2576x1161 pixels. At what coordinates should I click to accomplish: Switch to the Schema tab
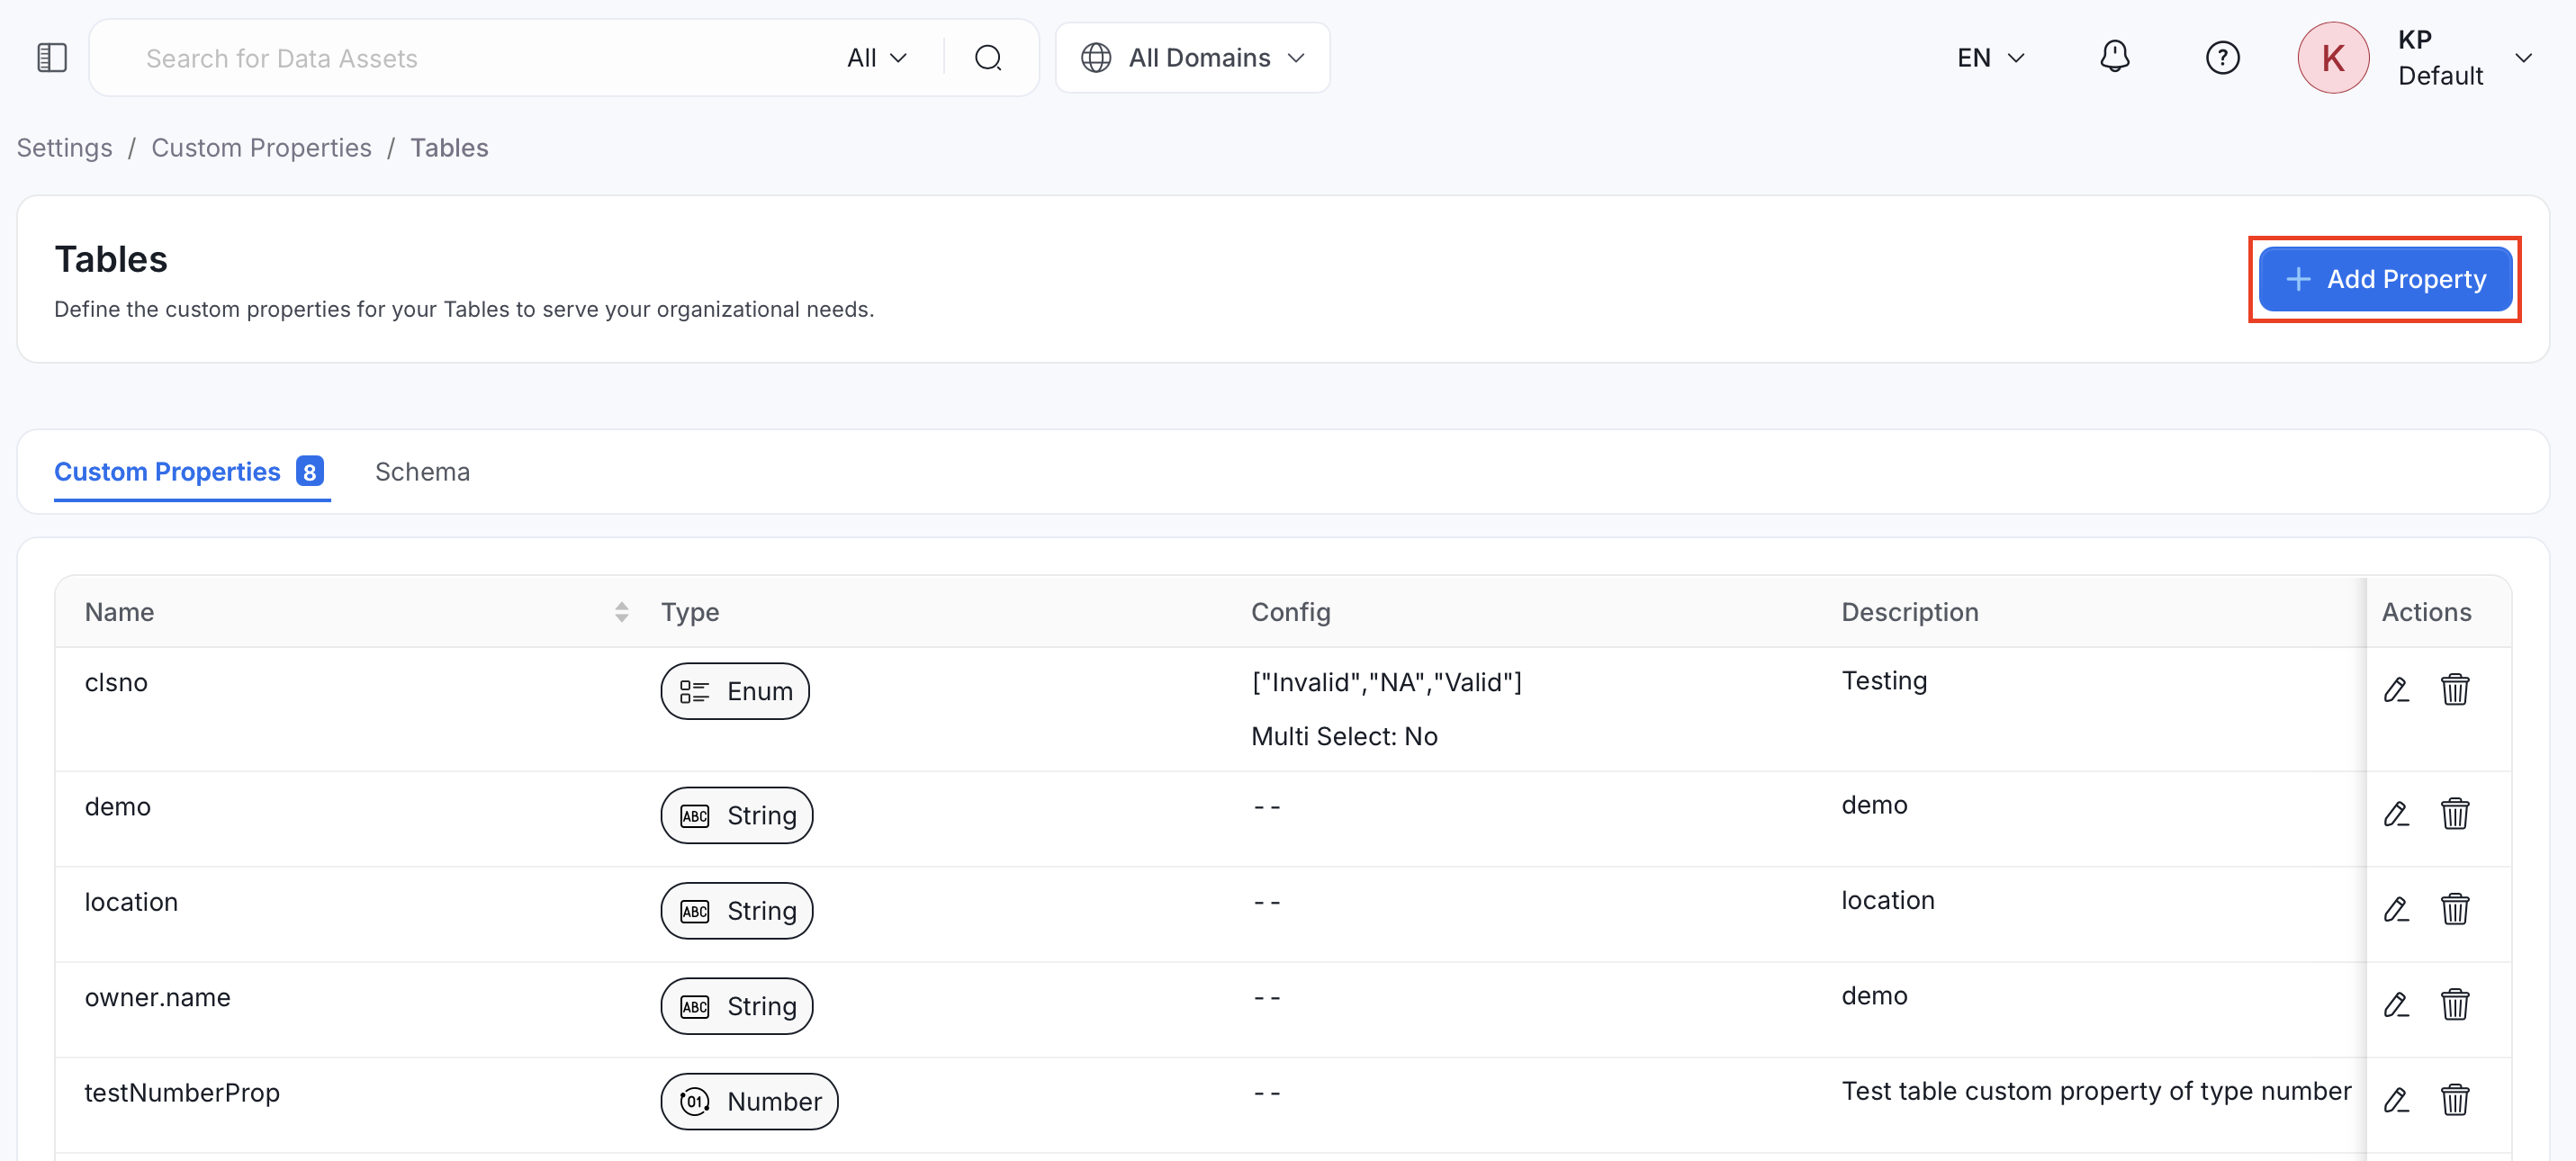click(x=422, y=472)
